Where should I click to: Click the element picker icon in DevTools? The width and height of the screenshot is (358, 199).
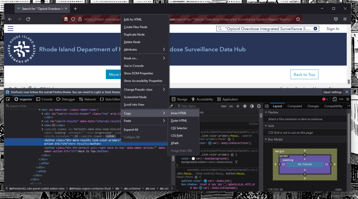point(8,99)
